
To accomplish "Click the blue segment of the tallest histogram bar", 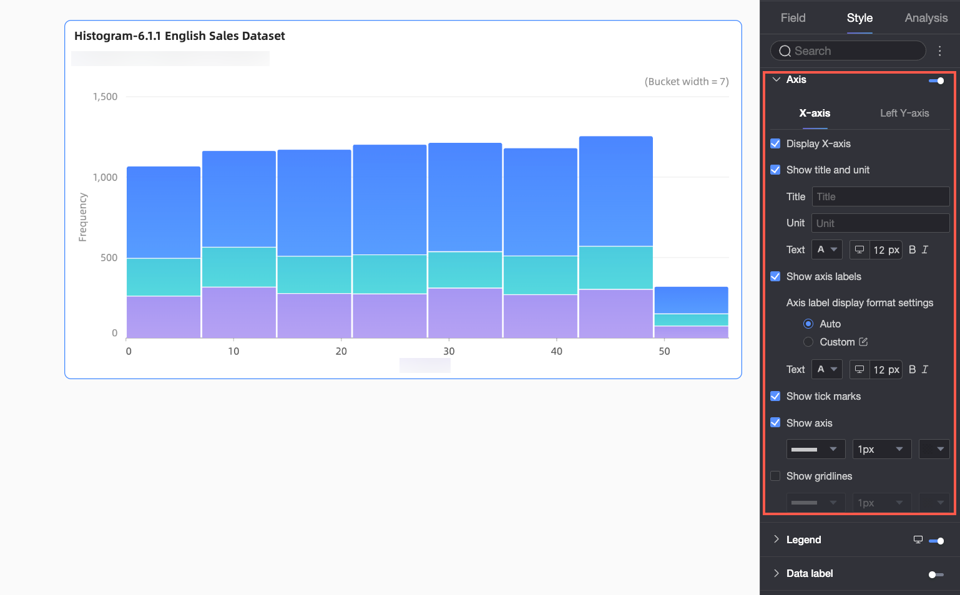I will coord(615,191).
